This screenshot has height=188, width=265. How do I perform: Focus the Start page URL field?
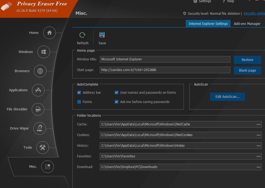click(x=165, y=70)
